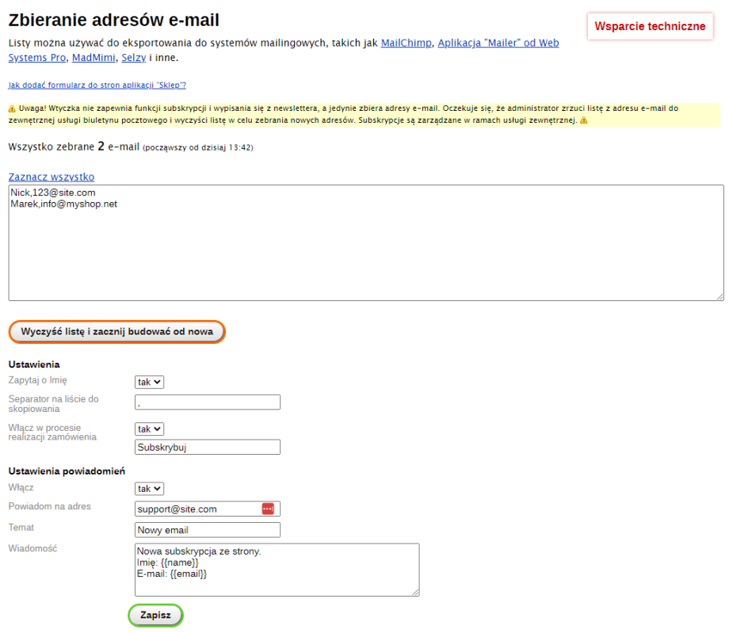Open the Selzy link
729x633 pixels.
tap(133, 58)
